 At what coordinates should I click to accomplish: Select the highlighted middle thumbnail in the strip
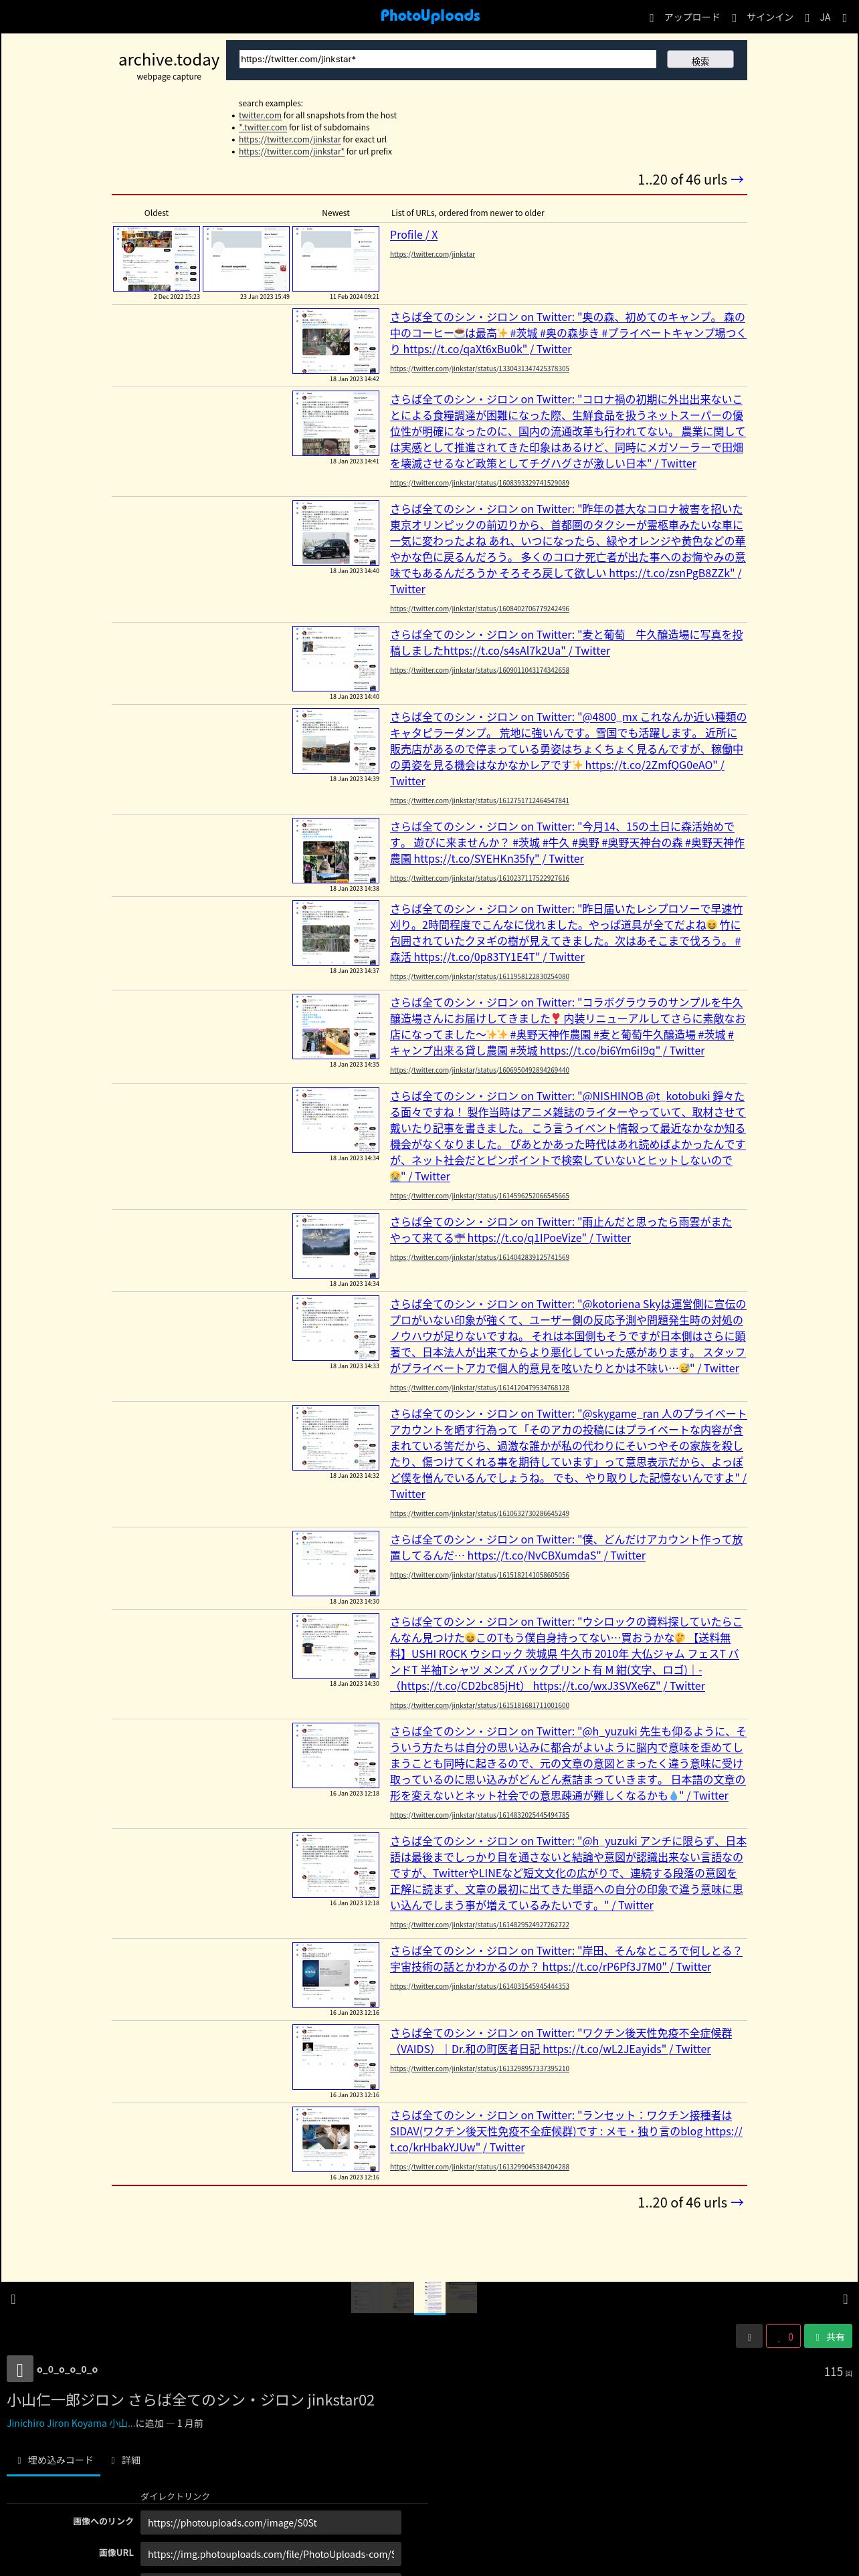(x=430, y=2298)
